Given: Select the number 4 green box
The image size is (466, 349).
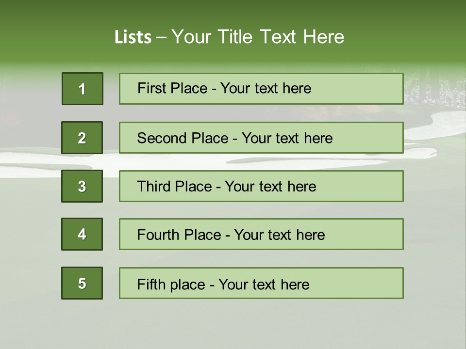Looking at the screenshot, I should pyautogui.click(x=82, y=234).
